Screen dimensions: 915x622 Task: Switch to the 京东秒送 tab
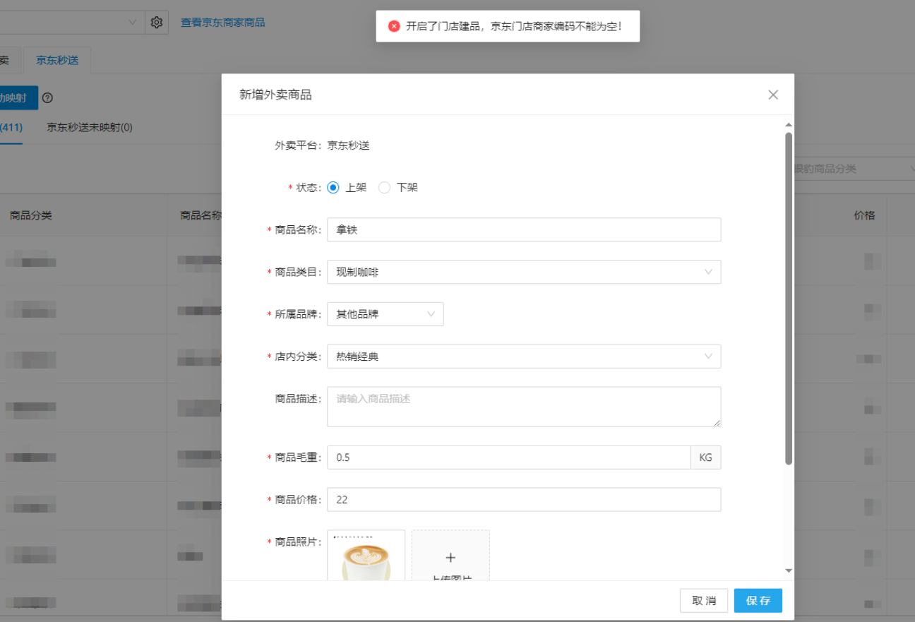tap(56, 60)
